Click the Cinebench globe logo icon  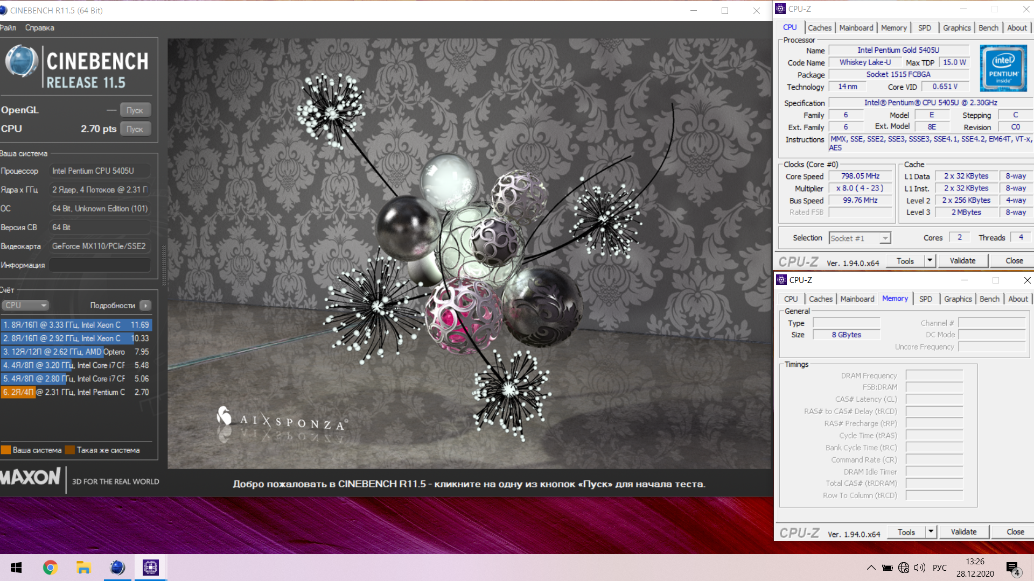coord(22,61)
